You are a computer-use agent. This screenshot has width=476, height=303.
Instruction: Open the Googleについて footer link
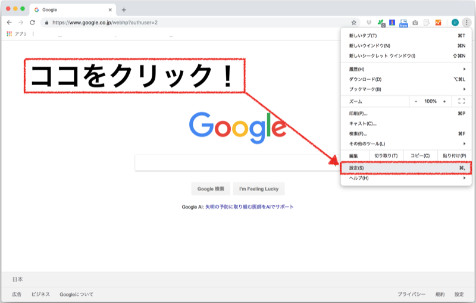coord(77,294)
